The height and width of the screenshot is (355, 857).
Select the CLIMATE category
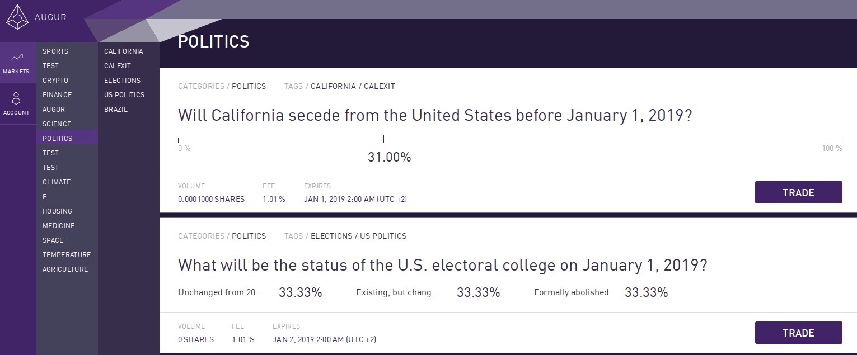[56, 182]
